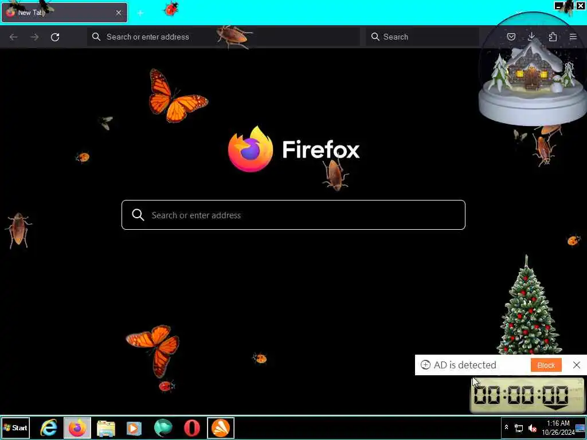Open a new tab with plus button

point(140,13)
